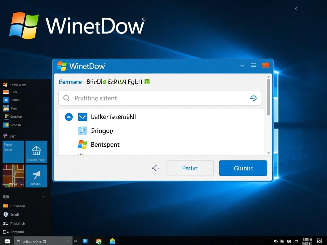Open the hamburger menu in the title bar
This screenshot has height=245, width=327.
click(253, 65)
